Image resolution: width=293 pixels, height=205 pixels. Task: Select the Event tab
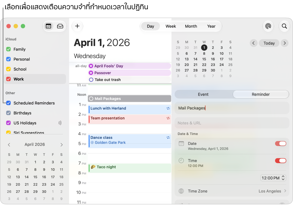point(203,94)
